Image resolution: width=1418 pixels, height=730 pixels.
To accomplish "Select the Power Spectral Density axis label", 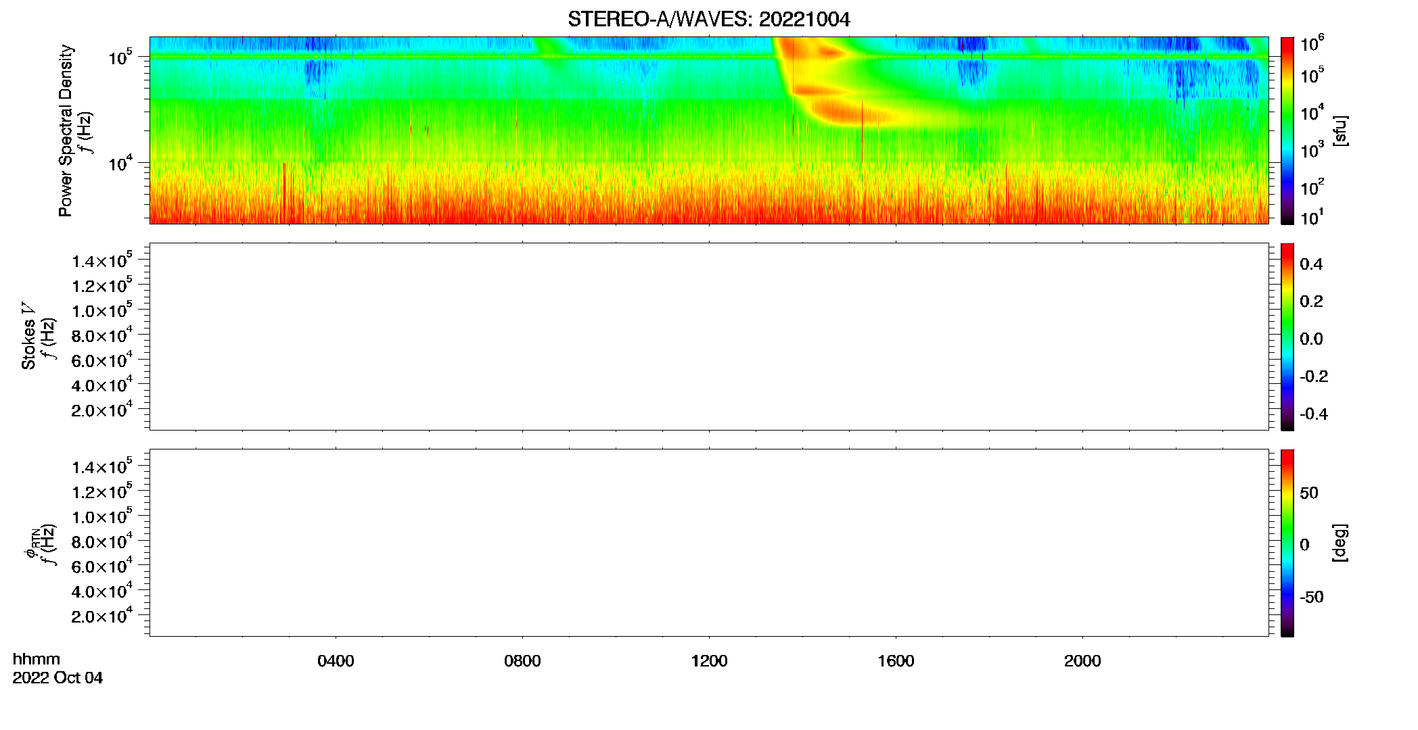I will click(66, 130).
